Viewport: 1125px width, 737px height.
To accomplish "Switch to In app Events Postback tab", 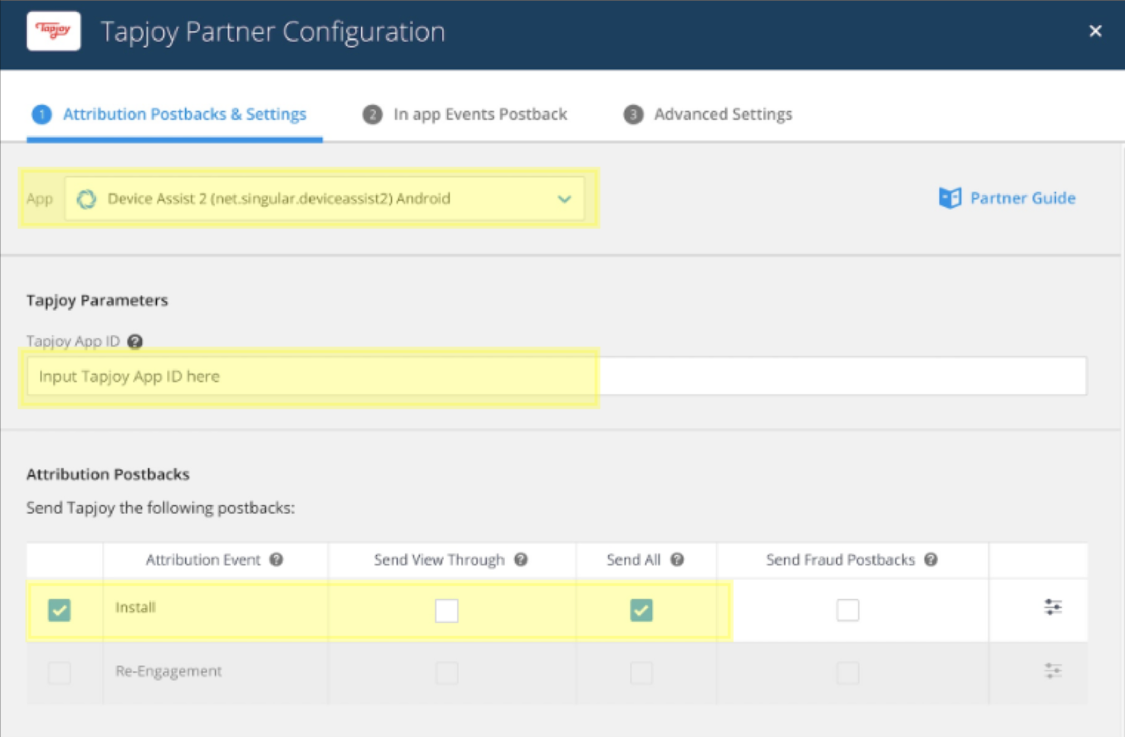I will [x=479, y=114].
